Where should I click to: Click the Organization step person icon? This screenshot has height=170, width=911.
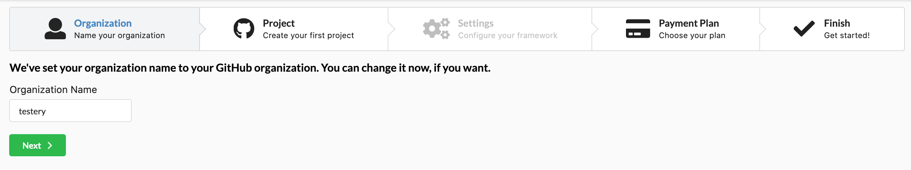coord(55,29)
